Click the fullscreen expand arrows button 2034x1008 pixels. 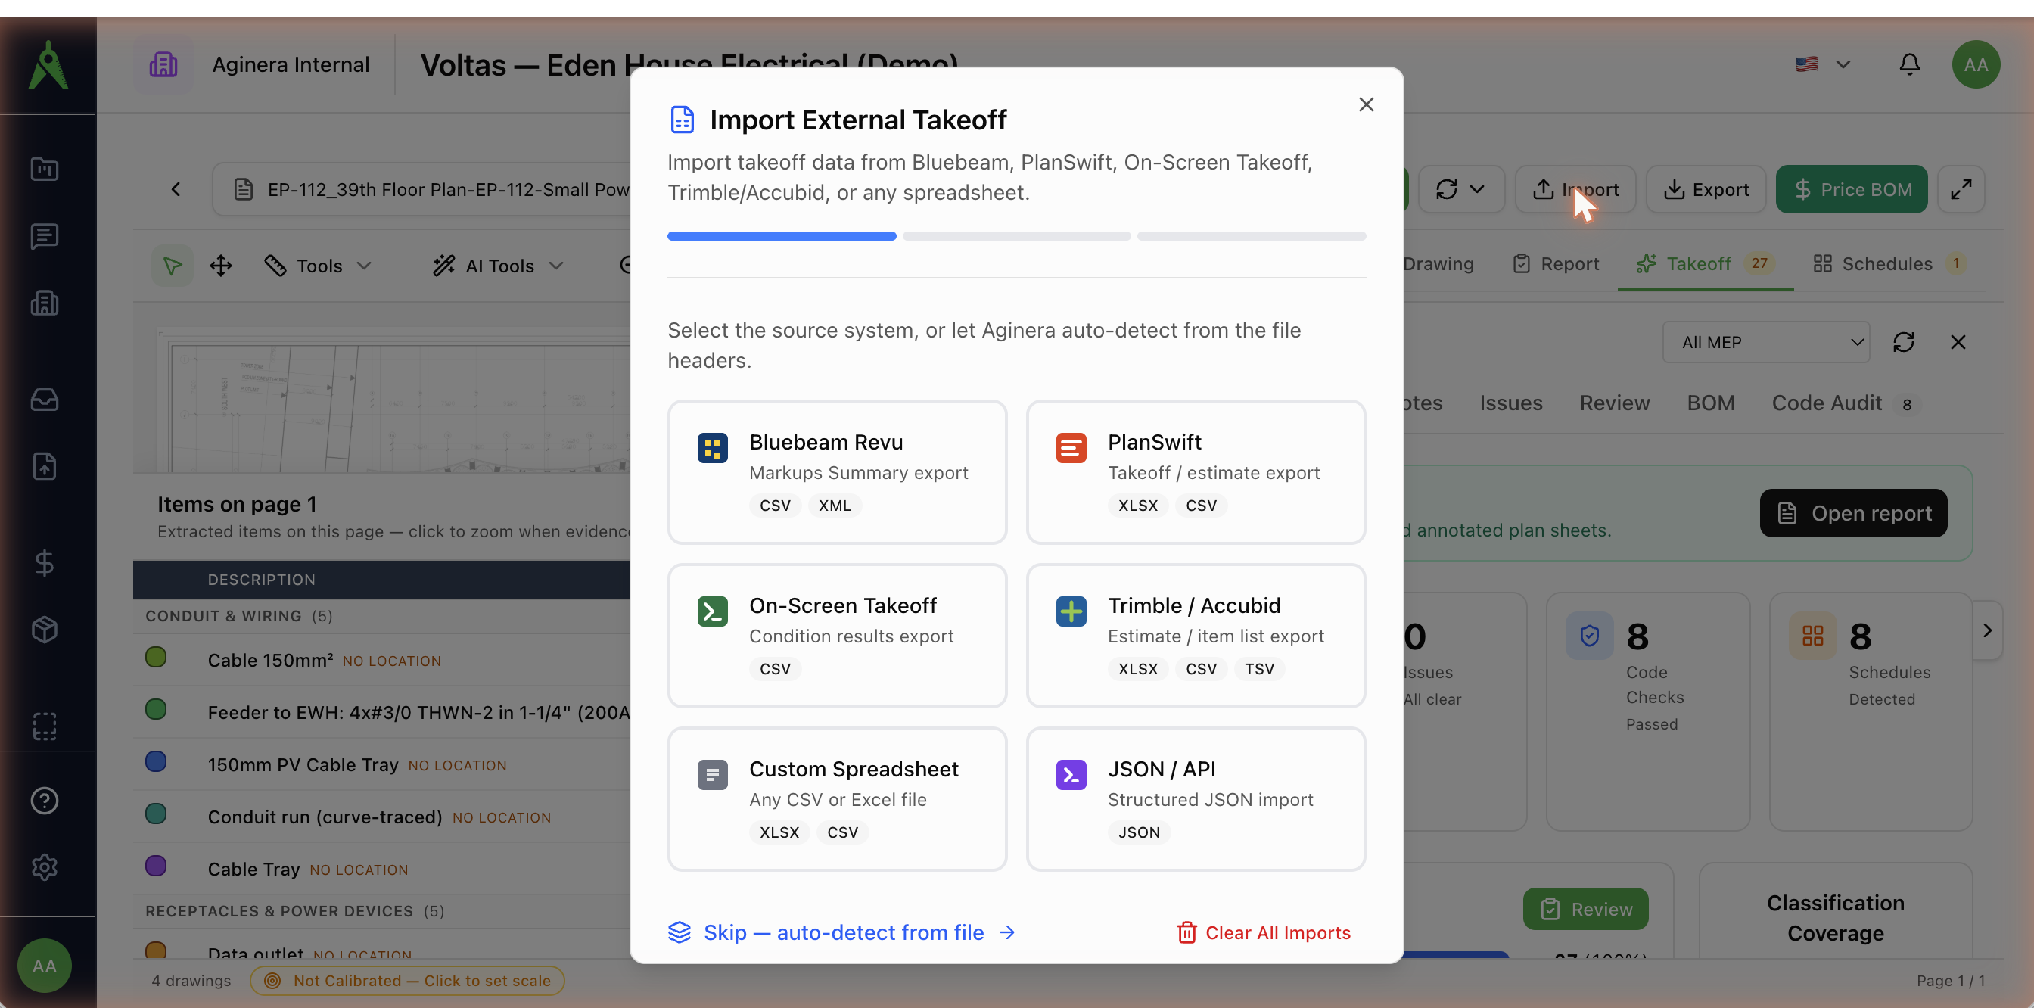(x=1961, y=189)
